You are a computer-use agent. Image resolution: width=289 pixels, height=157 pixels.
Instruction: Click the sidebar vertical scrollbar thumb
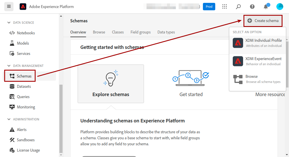[x=61, y=119]
